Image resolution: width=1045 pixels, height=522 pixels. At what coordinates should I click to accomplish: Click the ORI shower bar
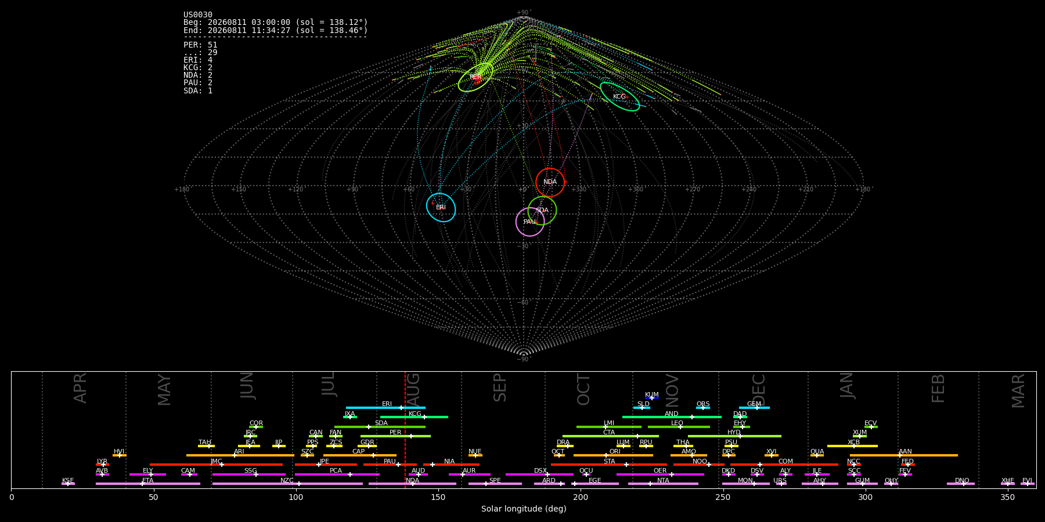coord(613,455)
